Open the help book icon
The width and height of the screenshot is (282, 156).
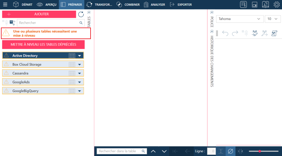click(265, 4)
